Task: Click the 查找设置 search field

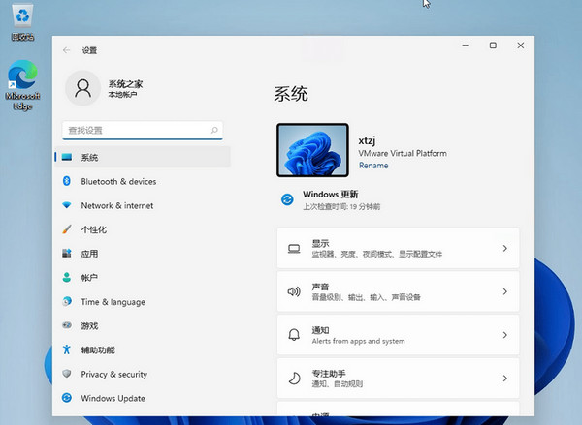Action: click(143, 130)
